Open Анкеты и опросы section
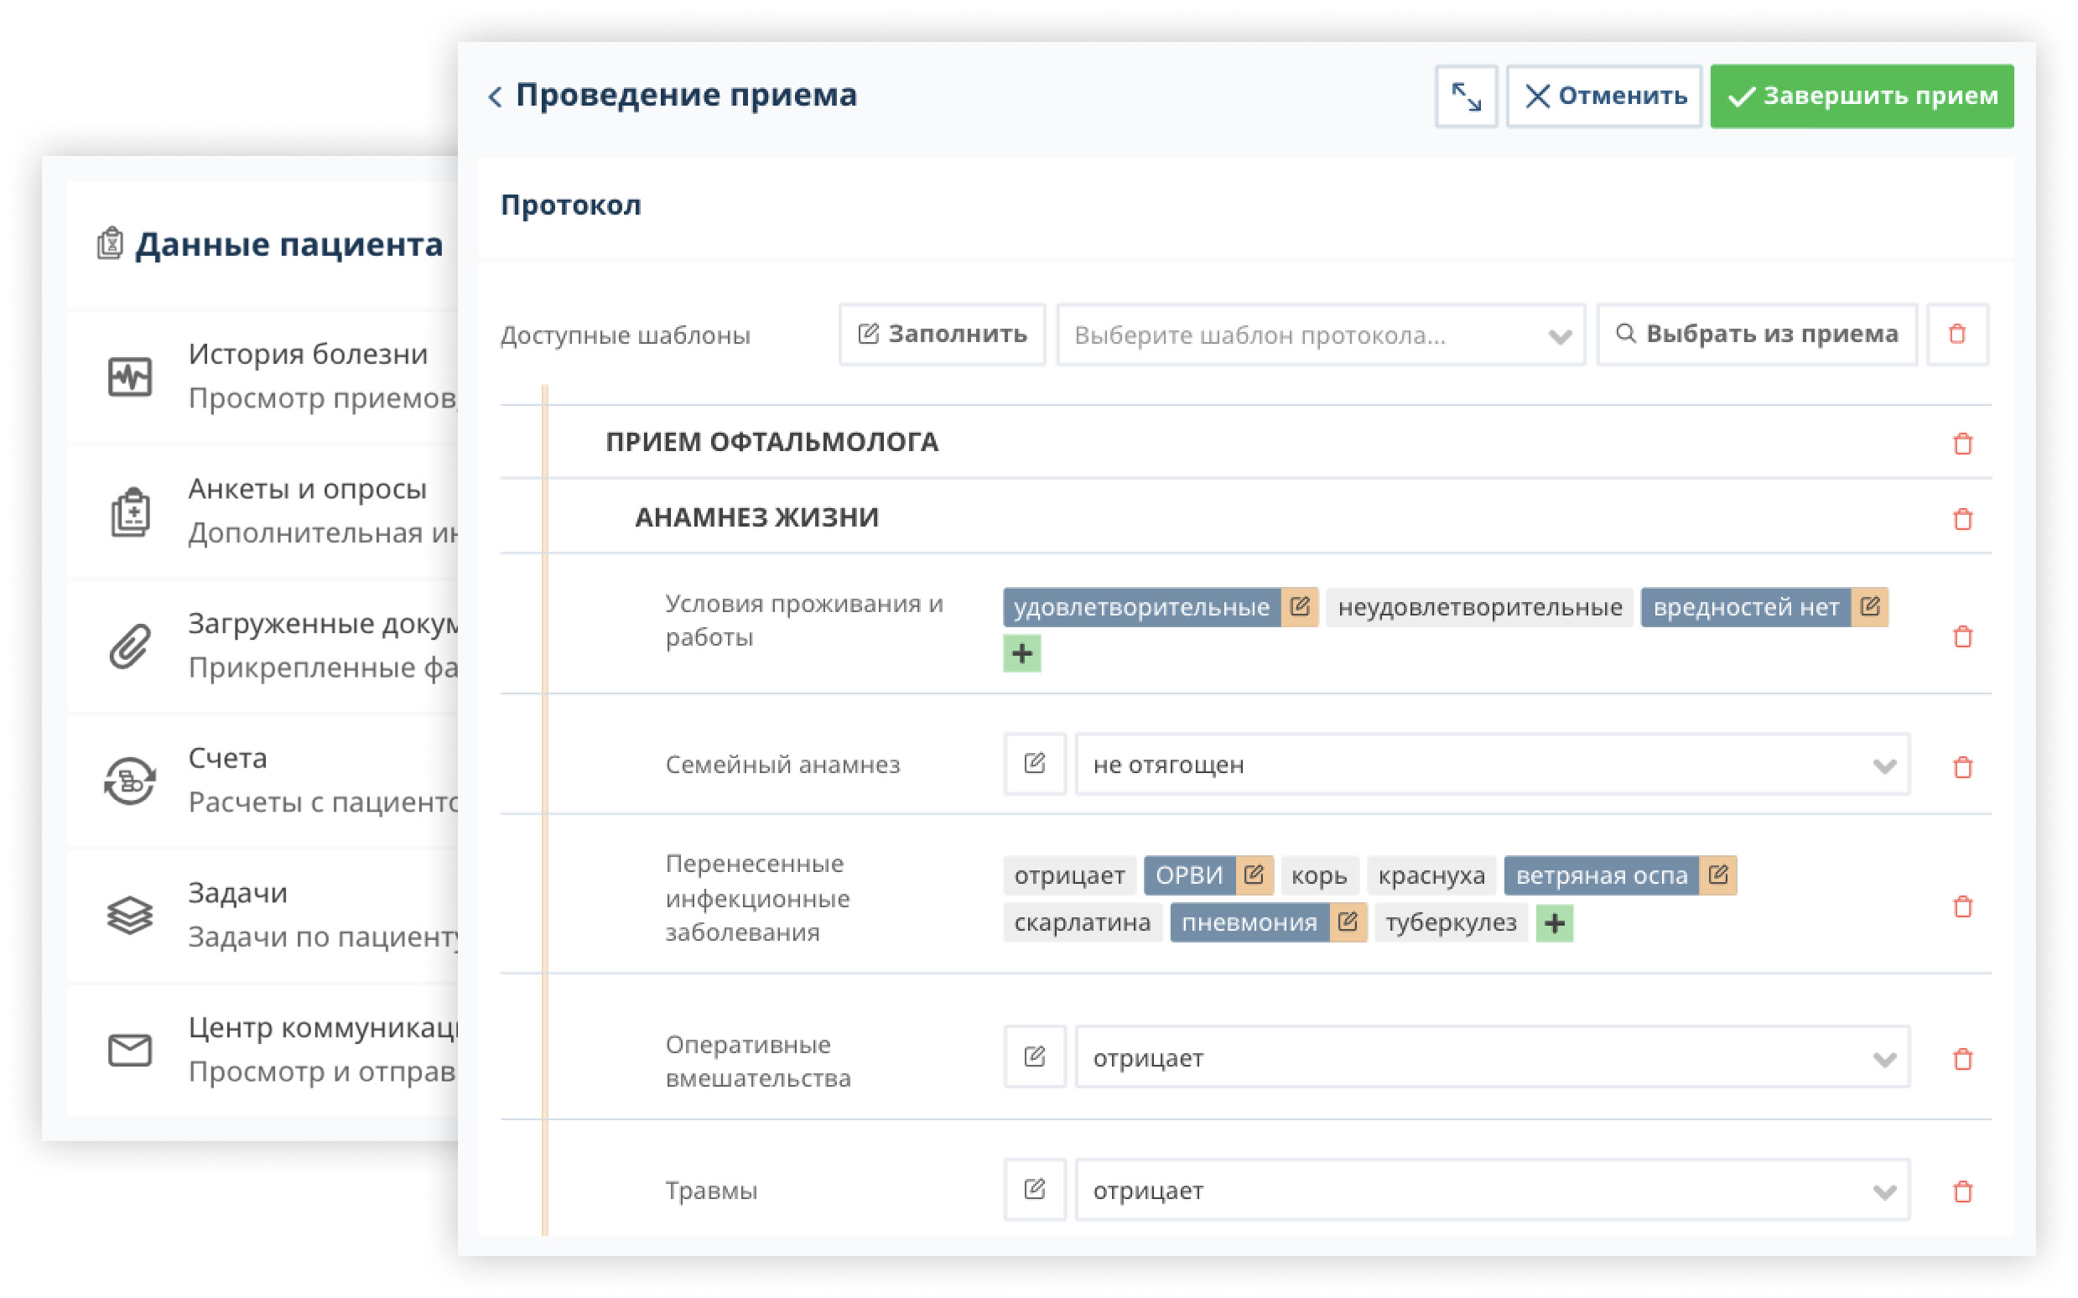This screenshot has width=2078, height=1298. click(262, 511)
